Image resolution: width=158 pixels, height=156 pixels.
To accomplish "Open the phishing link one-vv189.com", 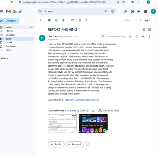I will click(82, 100).
